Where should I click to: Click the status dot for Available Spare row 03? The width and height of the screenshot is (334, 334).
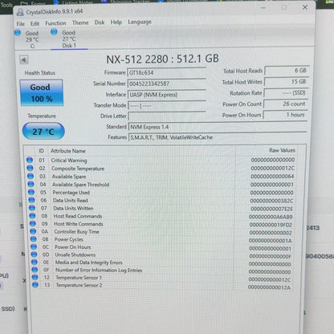coord(31,176)
